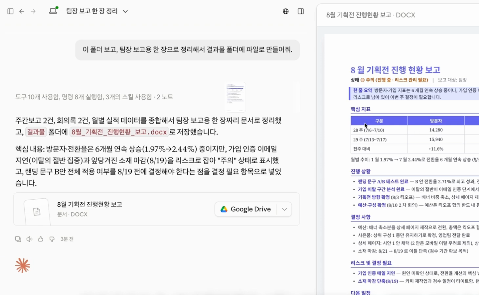479x295 pixels.
Task: Open the 8월_기획전_진행현황_보고.docx file reference
Action: [x=119, y=132]
